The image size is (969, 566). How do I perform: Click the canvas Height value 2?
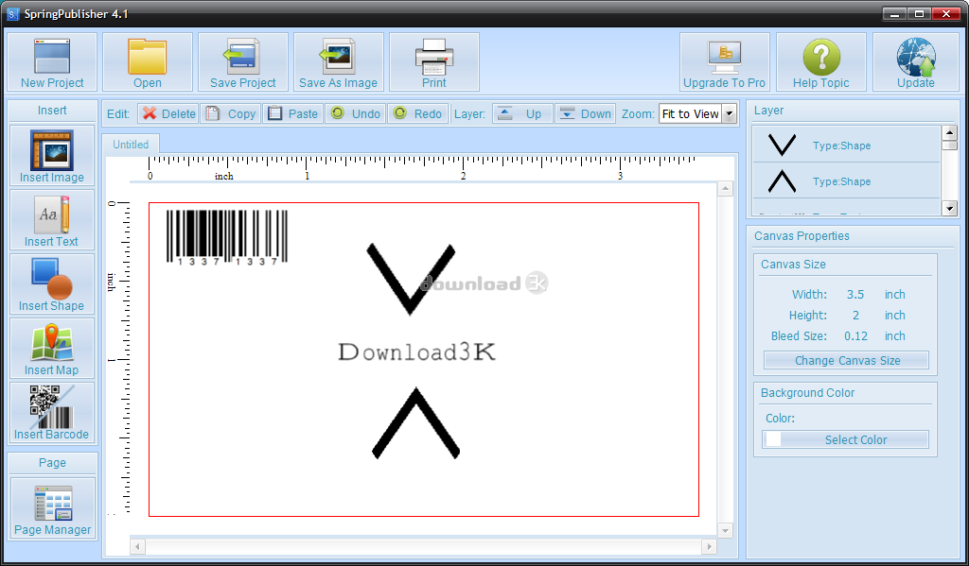point(855,316)
